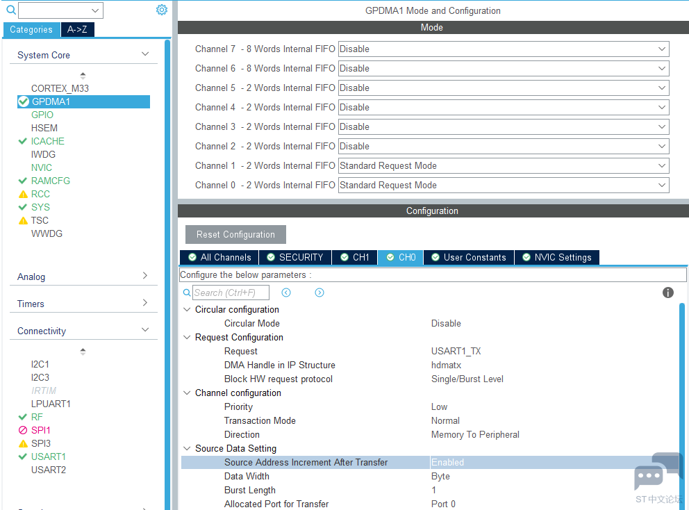Click the System Core list scroll-up arrow
Screen dimensions: 689x510
click(83, 75)
